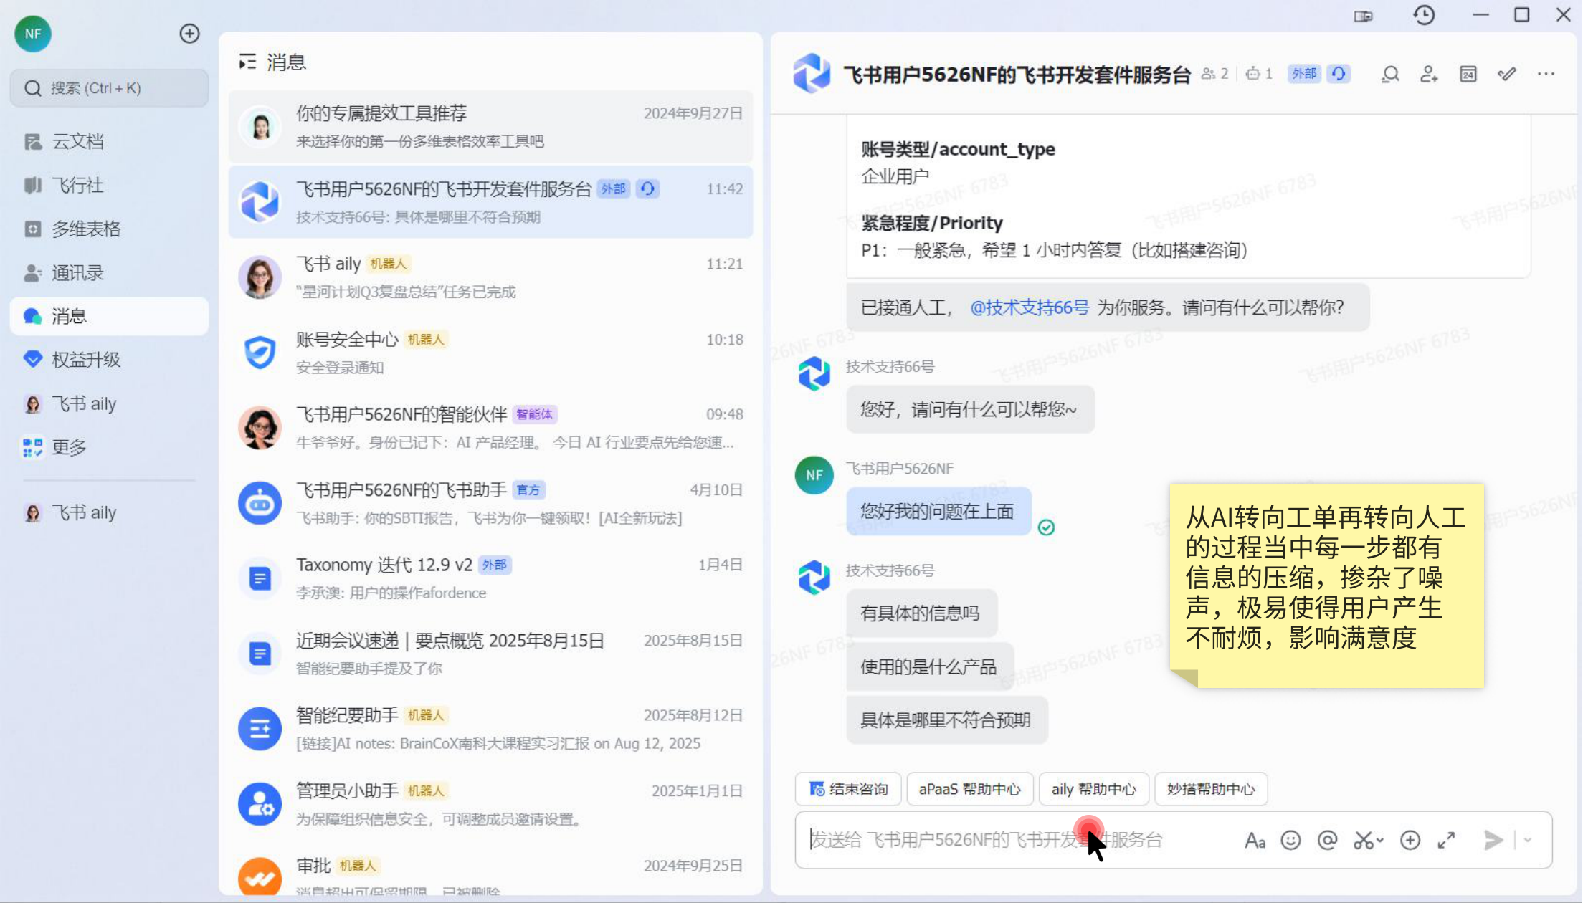
Task: Open 飞行社 in the sidebar
Action: (x=109, y=185)
